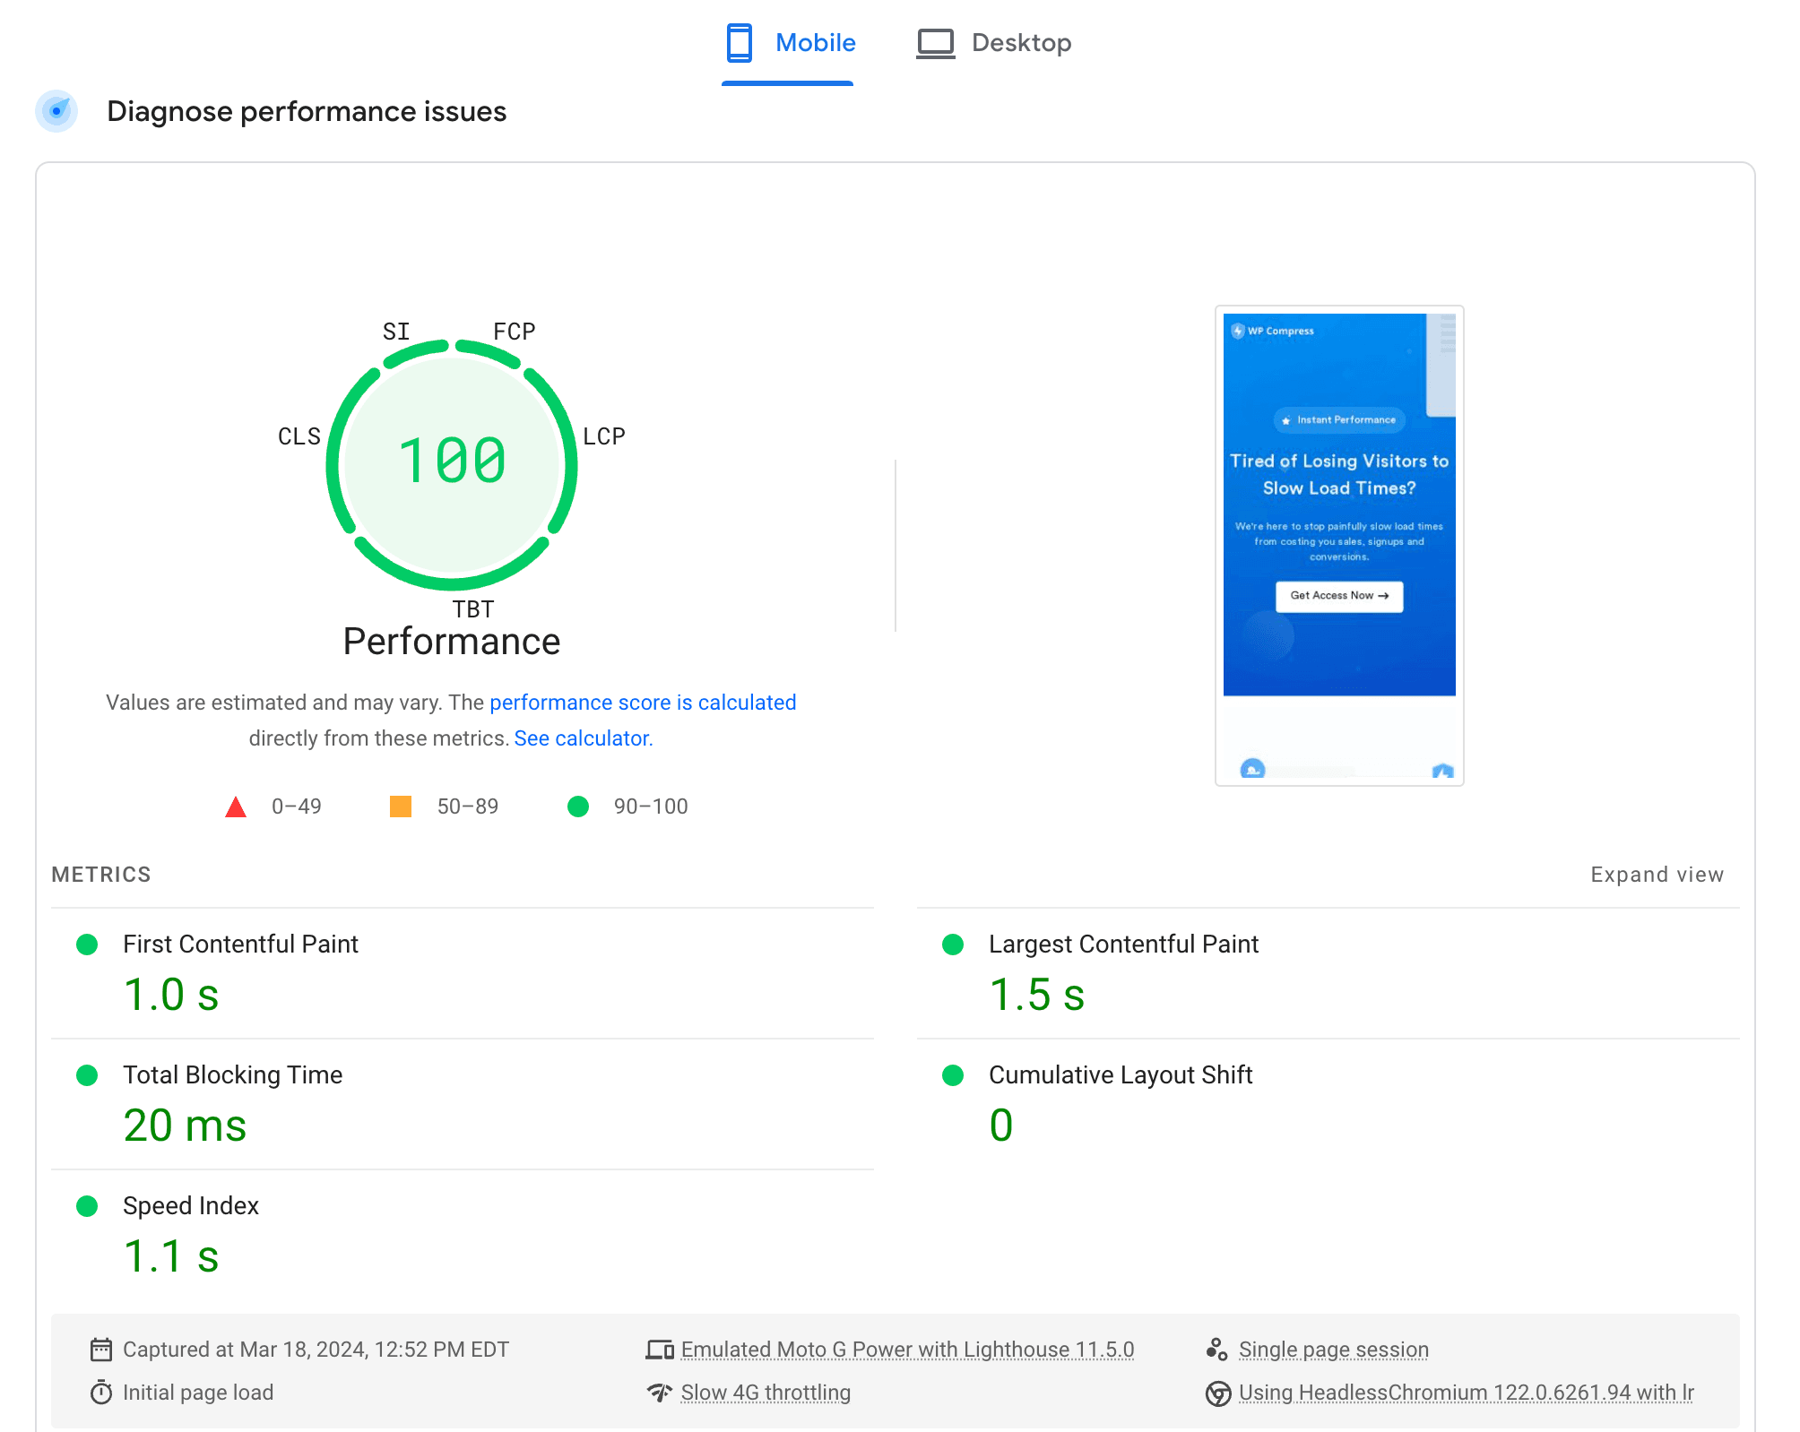Click the wifi icon next to throttling info
Image resolution: width=1800 pixels, height=1432 pixels.
point(660,1392)
